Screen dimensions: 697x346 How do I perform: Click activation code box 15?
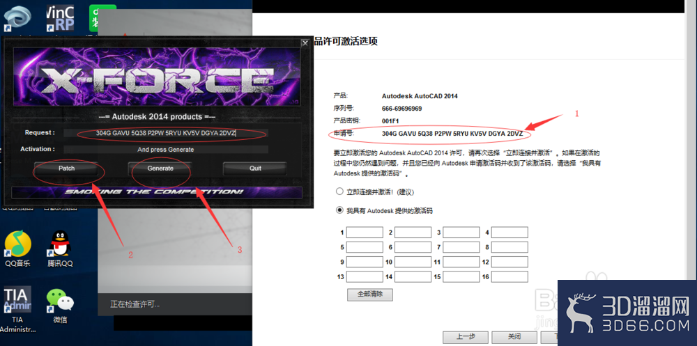461,276
